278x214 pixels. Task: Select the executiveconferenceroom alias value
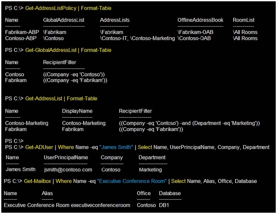pyautogui.click(x=100, y=205)
